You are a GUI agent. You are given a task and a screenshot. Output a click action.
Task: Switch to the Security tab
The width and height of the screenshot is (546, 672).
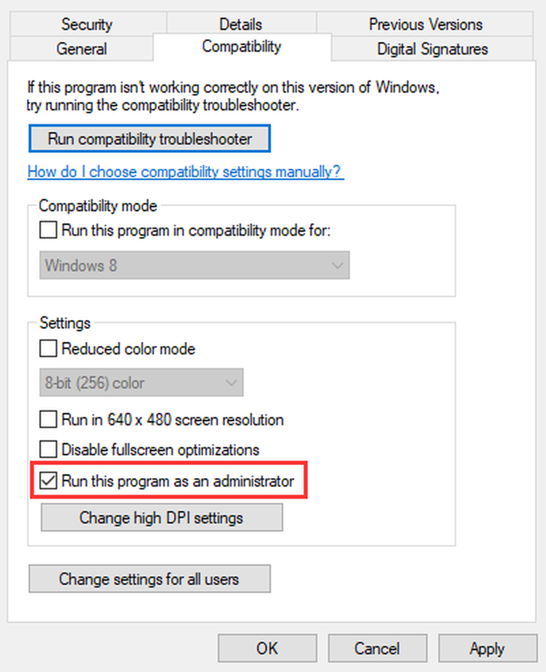[x=87, y=24]
